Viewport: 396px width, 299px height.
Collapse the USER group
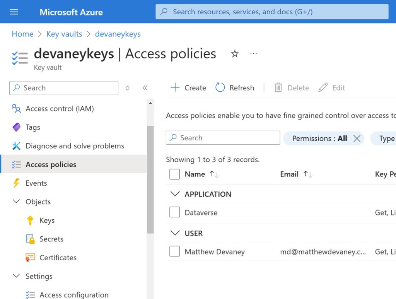pos(175,233)
